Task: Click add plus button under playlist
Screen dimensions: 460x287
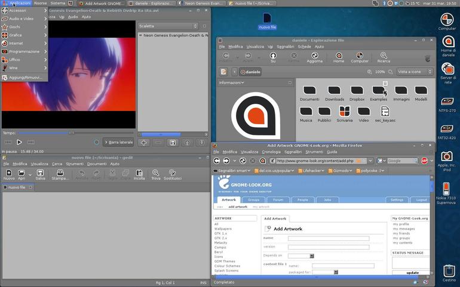Action: pos(144,143)
